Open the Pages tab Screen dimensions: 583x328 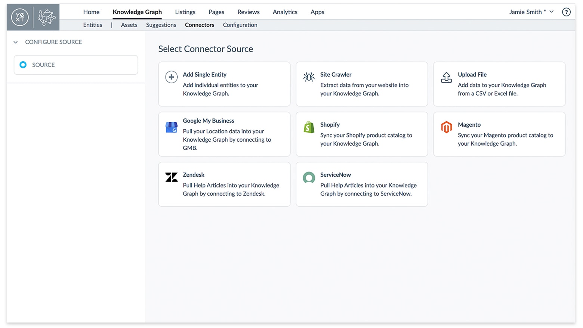[216, 12]
